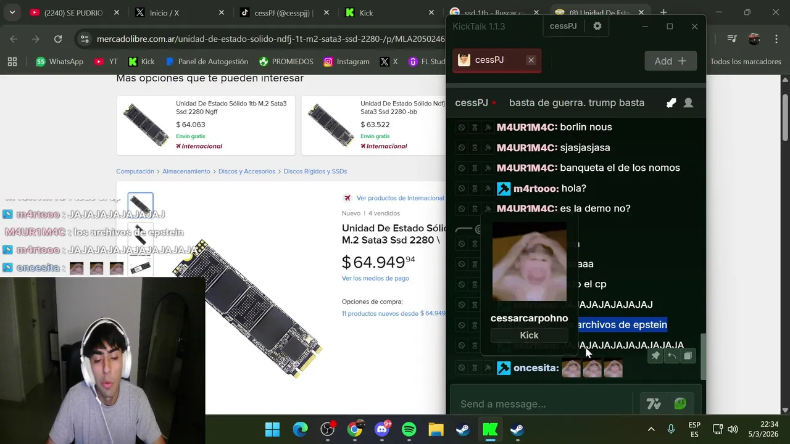Image resolution: width=790 pixels, height=444 pixels.
Task: View site information icon in address bar
Action: coord(86,39)
